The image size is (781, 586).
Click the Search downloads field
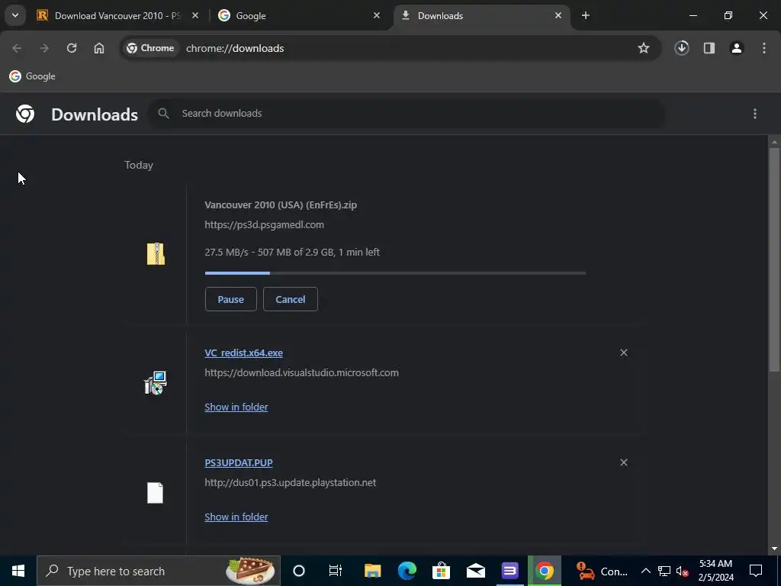point(407,114)
